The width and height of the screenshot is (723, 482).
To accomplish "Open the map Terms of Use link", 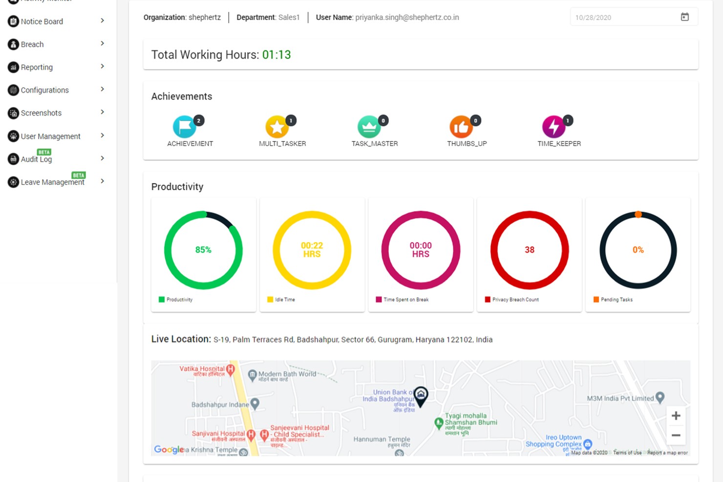I will tap(627, 453).
